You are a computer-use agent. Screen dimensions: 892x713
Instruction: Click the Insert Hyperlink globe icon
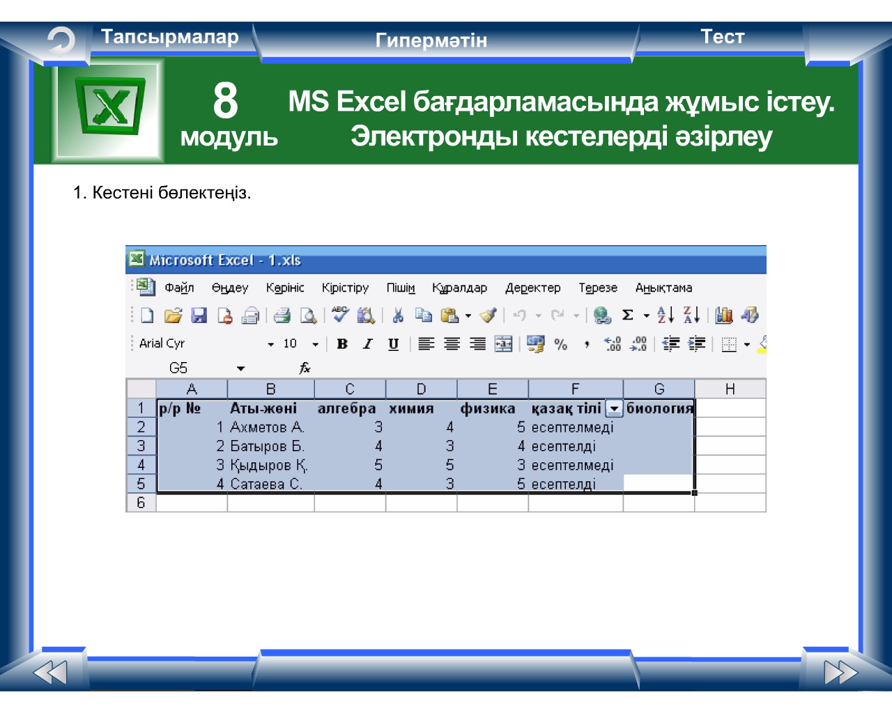pos(602,315)
